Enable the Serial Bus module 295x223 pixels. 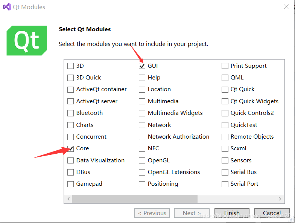click(225, 172)
